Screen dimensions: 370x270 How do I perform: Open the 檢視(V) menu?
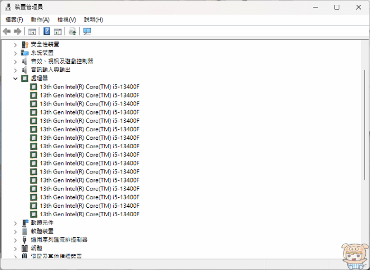pos(67,20)
